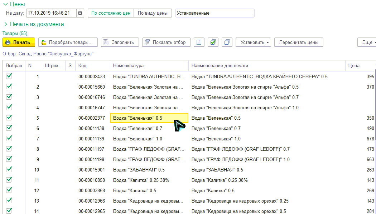
Task: Select print name ГРАФ ЛЕДОФФ 0.7
Action: [267, 149]
